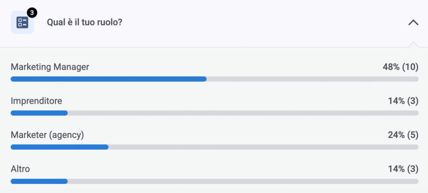Collapse the poll results with the chevron
This screenshot has height=193, width=428.
coord(413,23)
